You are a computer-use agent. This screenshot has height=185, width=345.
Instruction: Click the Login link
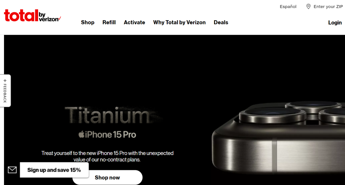tap(335, 23)
